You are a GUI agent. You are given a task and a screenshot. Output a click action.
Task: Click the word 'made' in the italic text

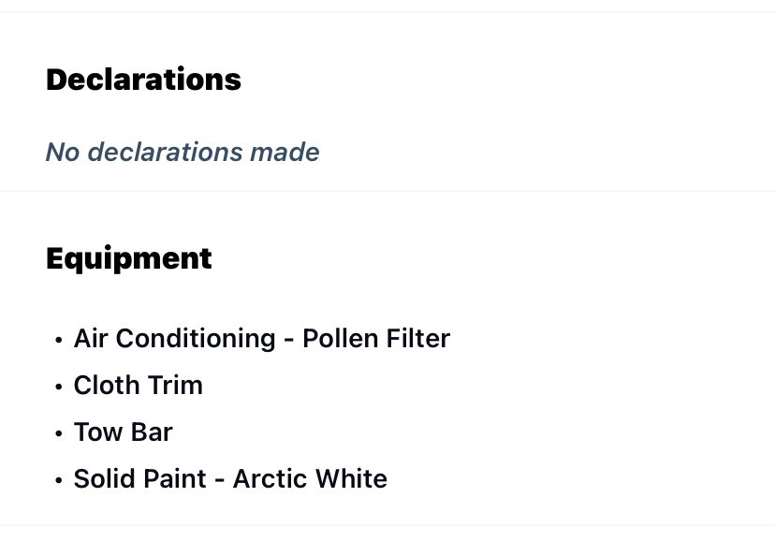285,152
